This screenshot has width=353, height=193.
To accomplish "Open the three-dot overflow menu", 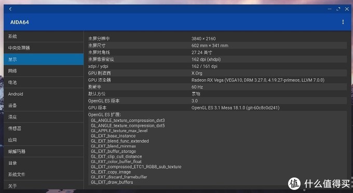I will pos(343,22).
